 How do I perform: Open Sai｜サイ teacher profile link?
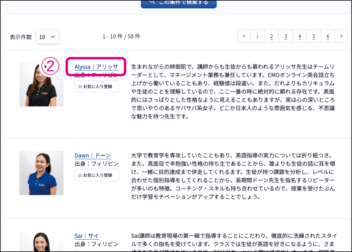click(87, 236)
